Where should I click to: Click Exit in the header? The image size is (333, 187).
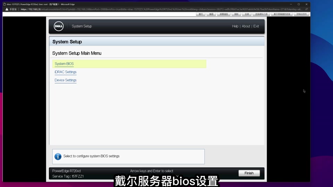tap(256, 26)
